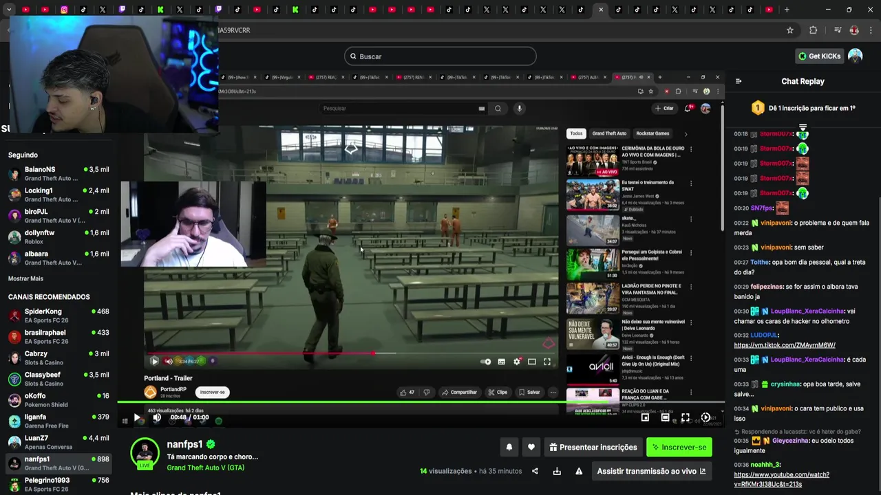This screenshot has width=881, height=495.
Task: Play the Kick clip player
Action: (137, 417)
